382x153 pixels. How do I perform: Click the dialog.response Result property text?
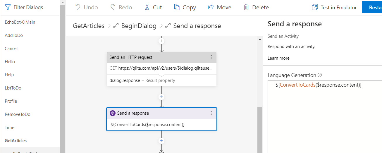(142, 80)
